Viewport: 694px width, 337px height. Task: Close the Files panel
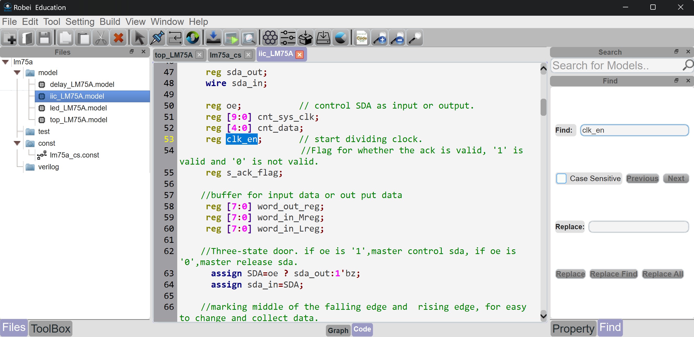click(x=144, y=52)
